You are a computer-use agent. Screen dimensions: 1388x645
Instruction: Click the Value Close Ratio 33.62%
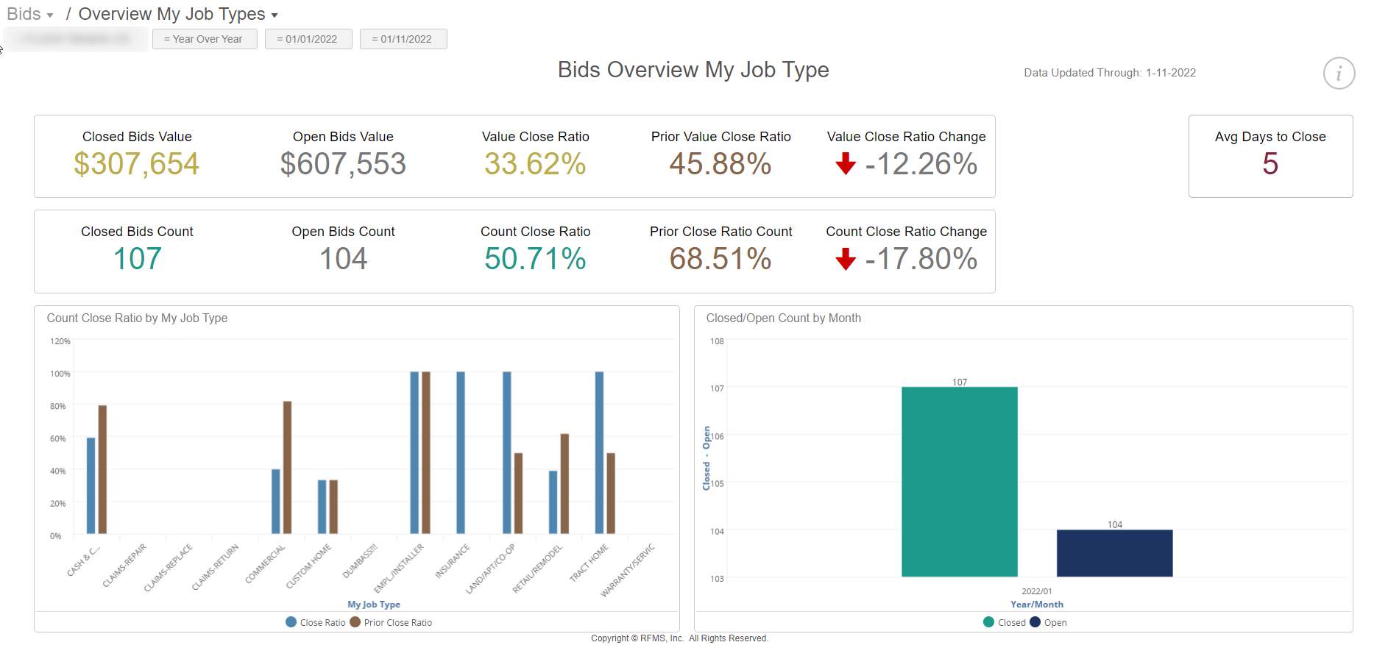point(535,164)
